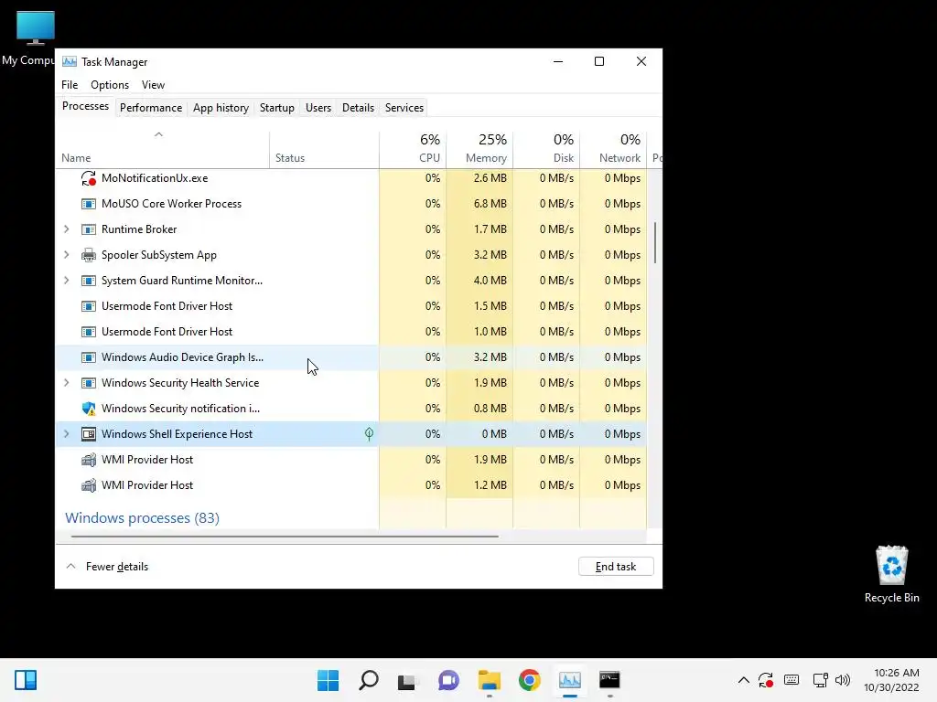Show hidden tray icons chevron

pos(743,680)
